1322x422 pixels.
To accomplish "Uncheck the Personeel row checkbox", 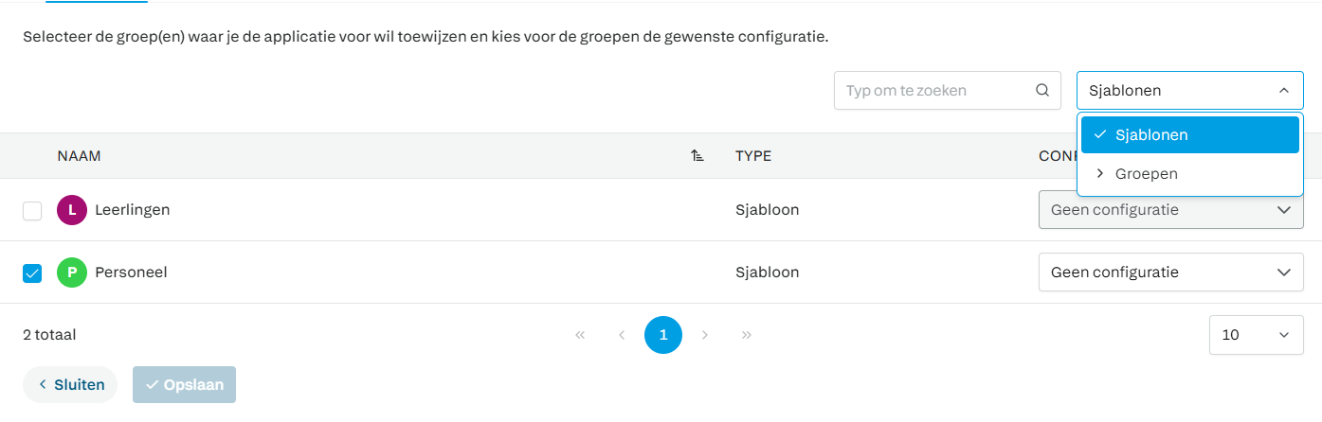I will click(x=32, y=273).
